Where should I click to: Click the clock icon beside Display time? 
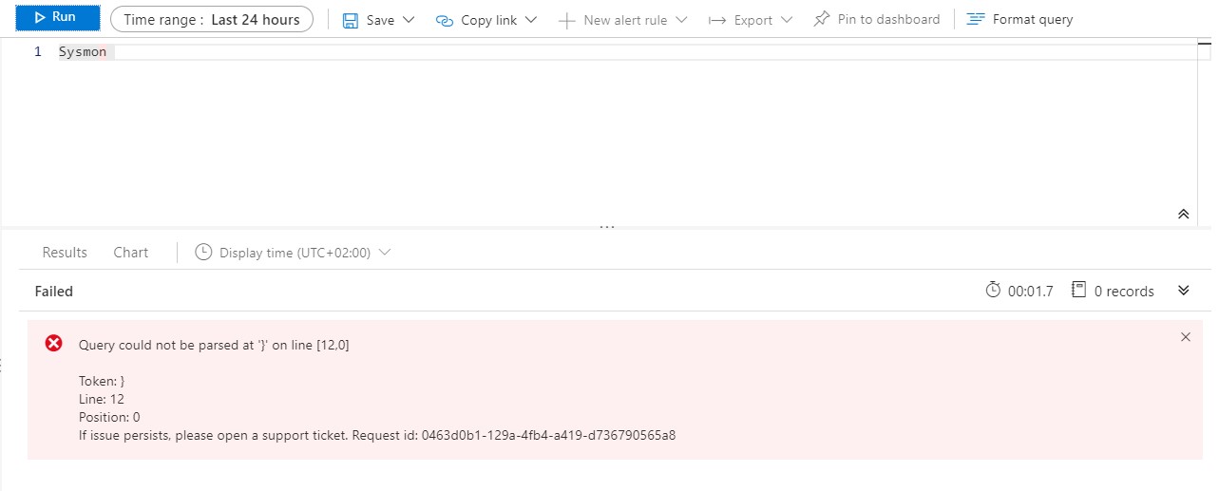pos(203,253)
